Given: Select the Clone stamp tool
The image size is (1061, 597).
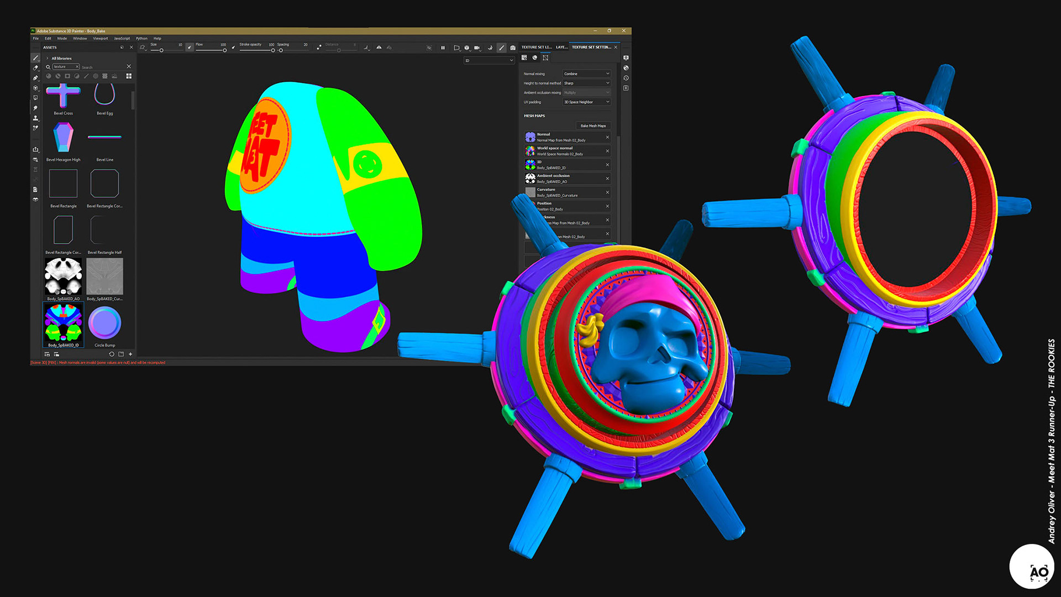Looking at the screenshot, I should (36, 118).
